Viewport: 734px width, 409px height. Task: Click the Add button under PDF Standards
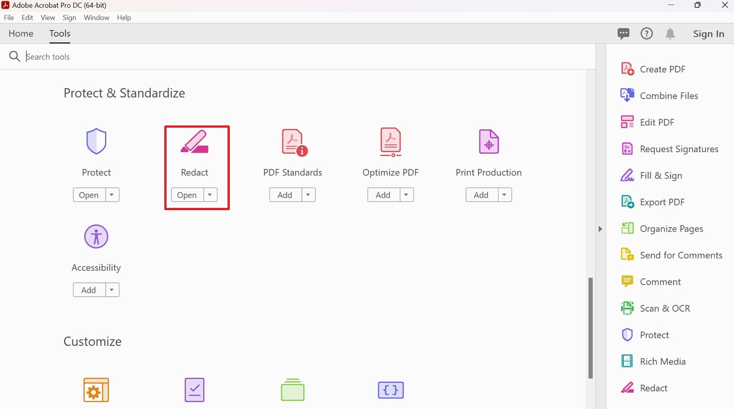[285, 195]
